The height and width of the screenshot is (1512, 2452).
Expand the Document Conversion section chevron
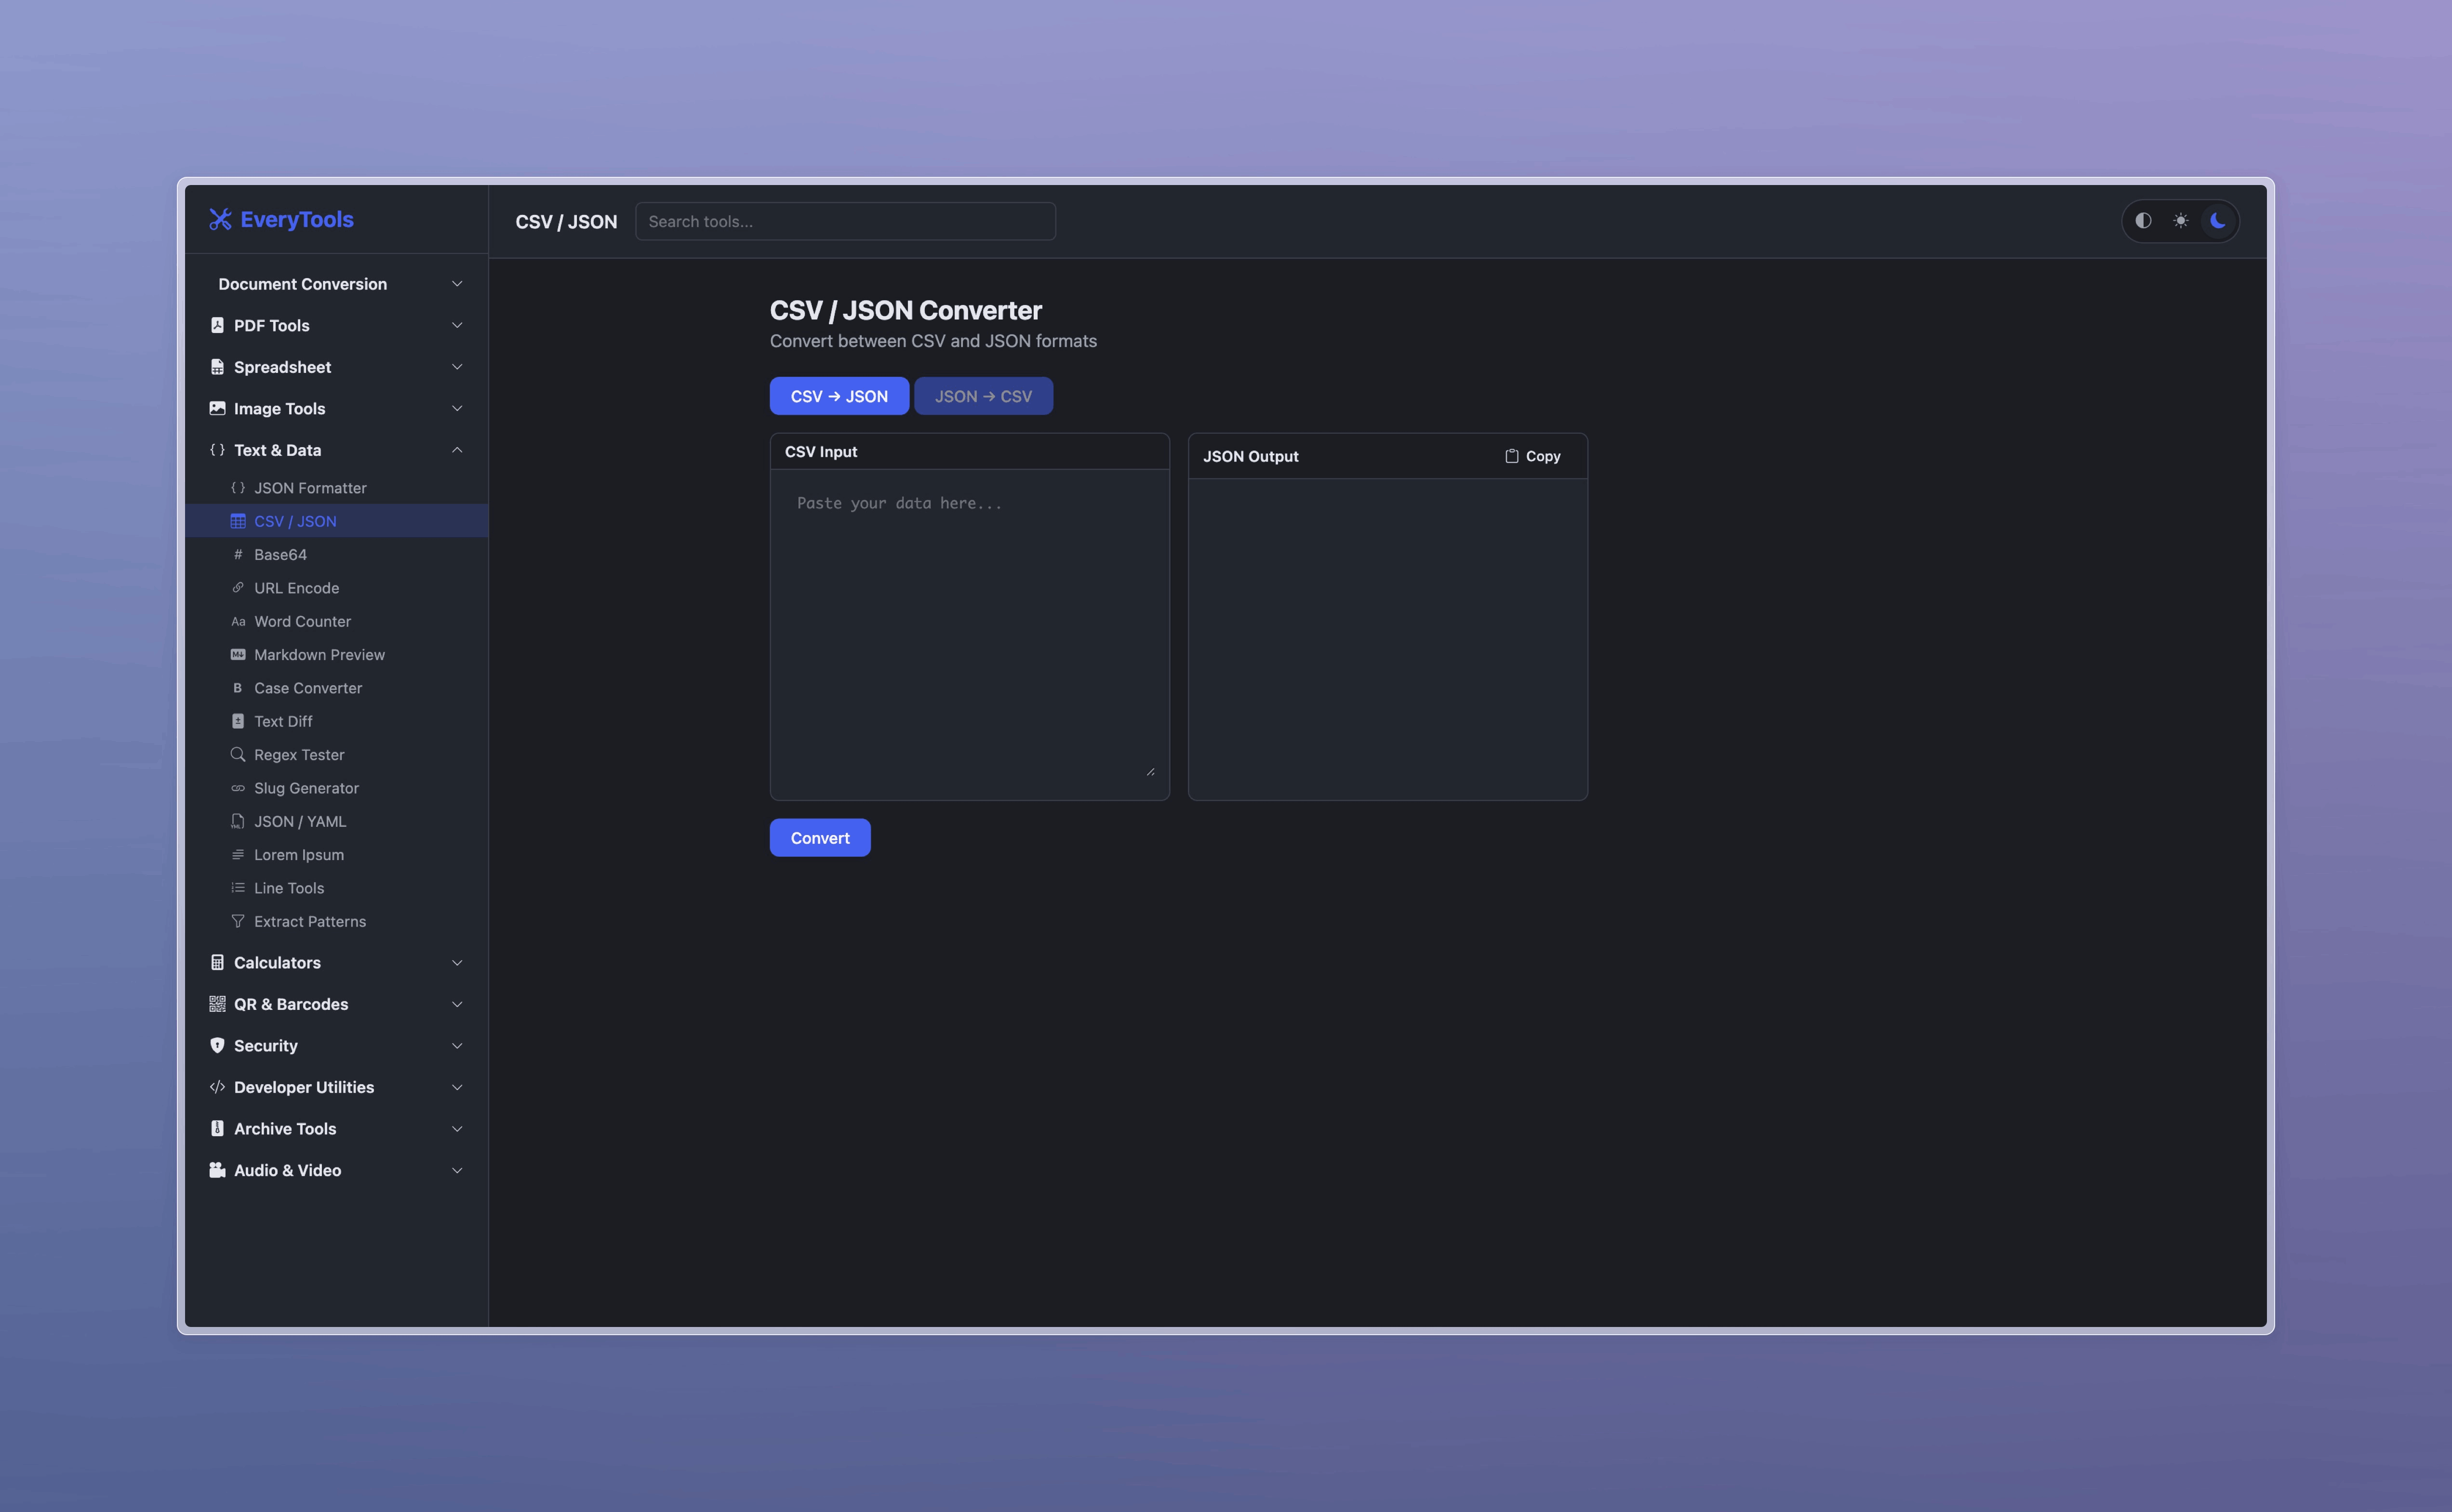pyautogui.click(x=457, y=284)
